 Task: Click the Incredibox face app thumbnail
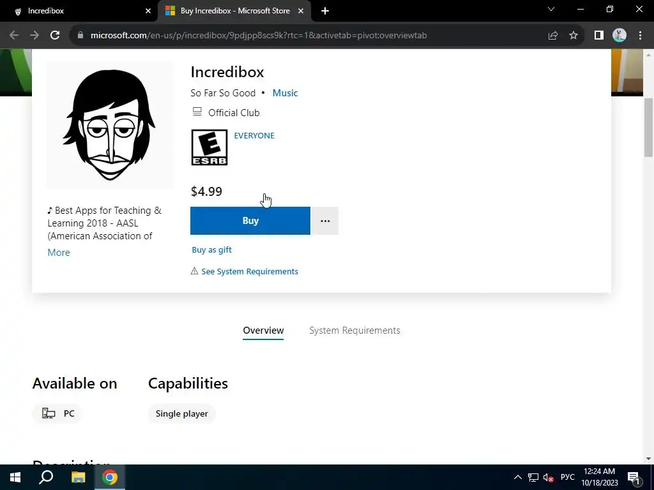[110, 125]
